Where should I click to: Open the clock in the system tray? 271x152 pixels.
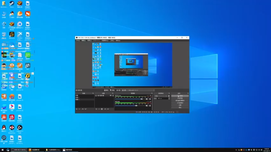(x=267, y=150)
